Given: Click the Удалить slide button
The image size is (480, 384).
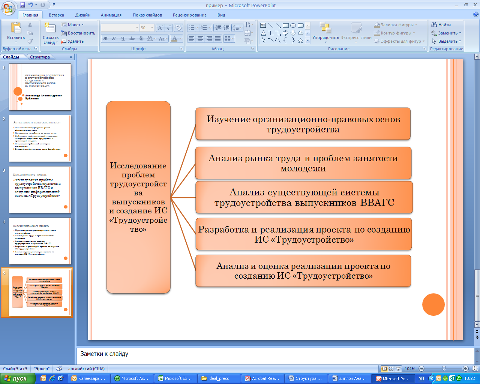Looking at the screenshot, I should pos(73,41).
